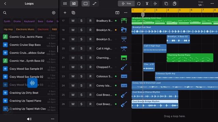The width and height of the screenshot is (218, 122).
Task: Mute track 17 Bradbury
Action: click(x=73, y=21)
